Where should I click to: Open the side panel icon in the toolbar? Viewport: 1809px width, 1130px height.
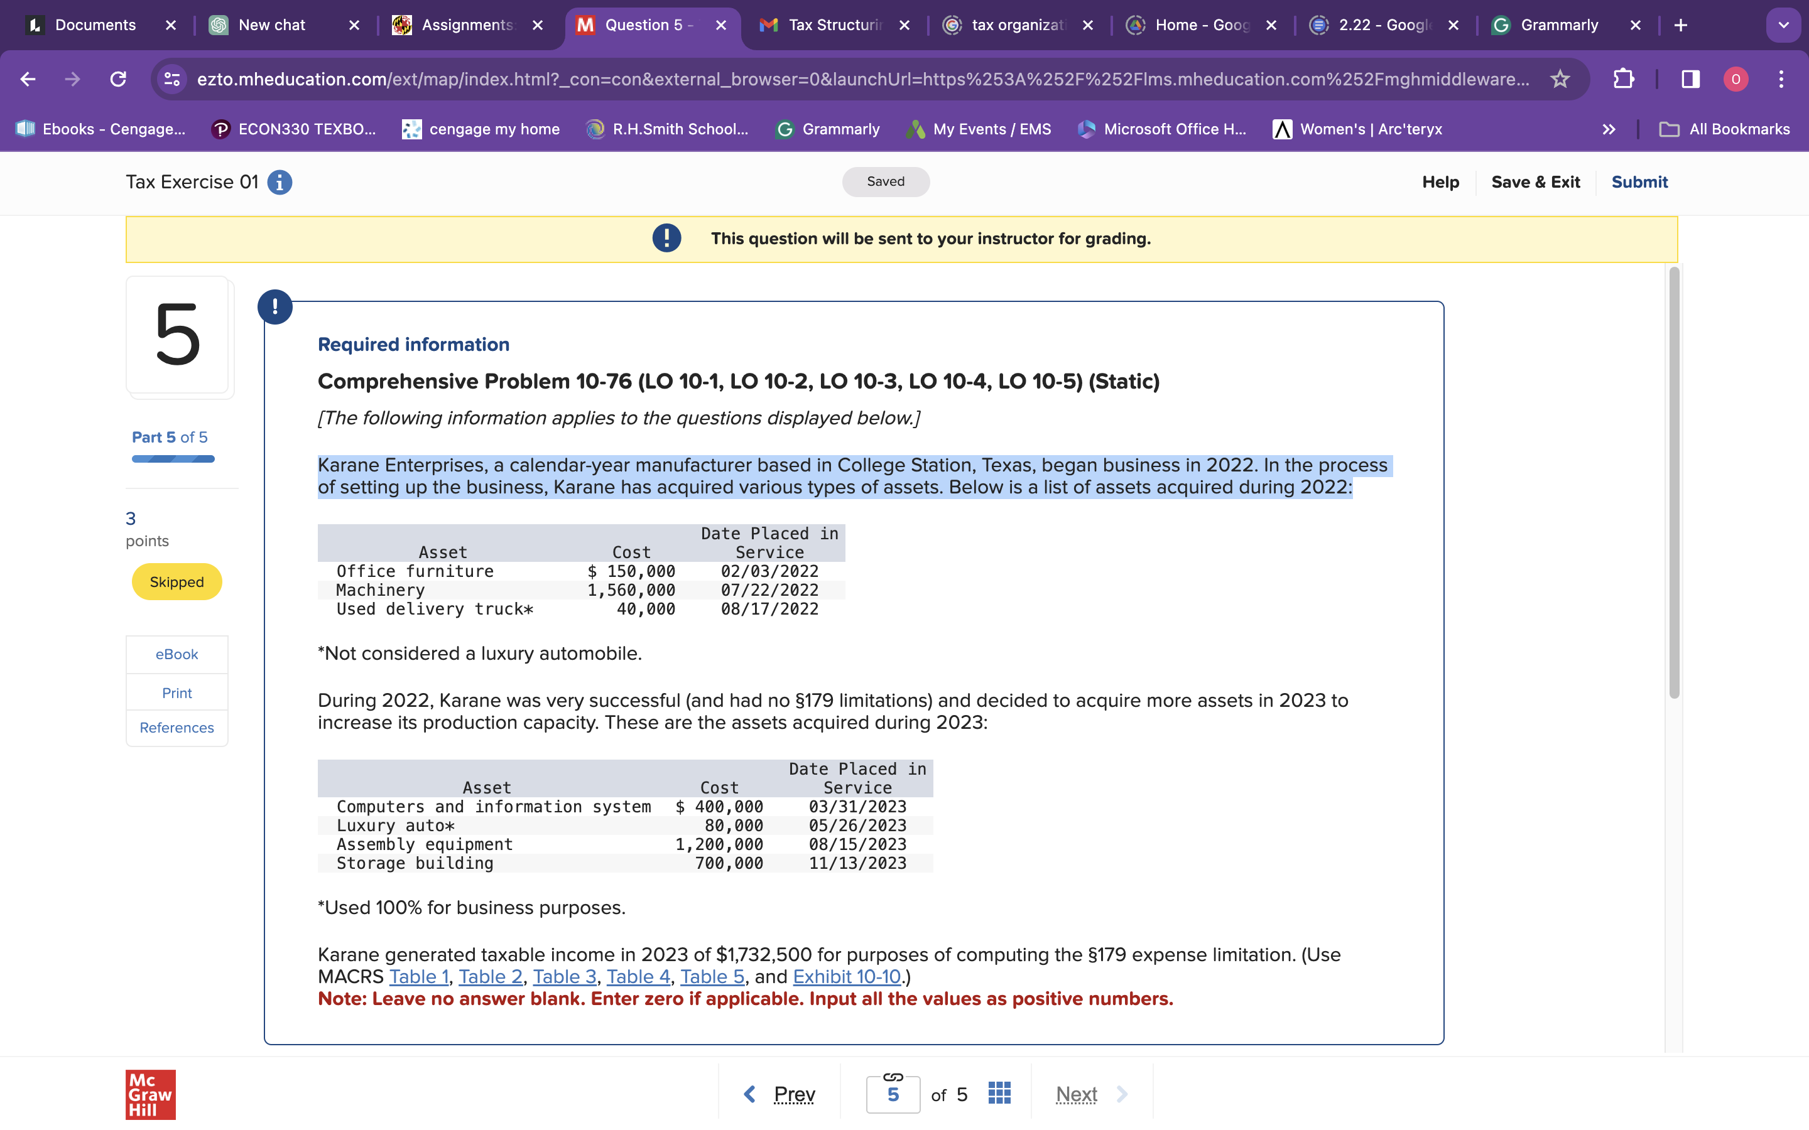click(x=1690, y=79)
